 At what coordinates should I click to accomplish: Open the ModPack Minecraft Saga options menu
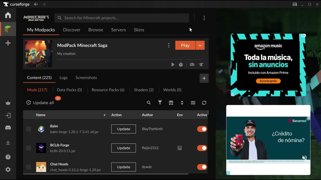[x=169, y=45]
